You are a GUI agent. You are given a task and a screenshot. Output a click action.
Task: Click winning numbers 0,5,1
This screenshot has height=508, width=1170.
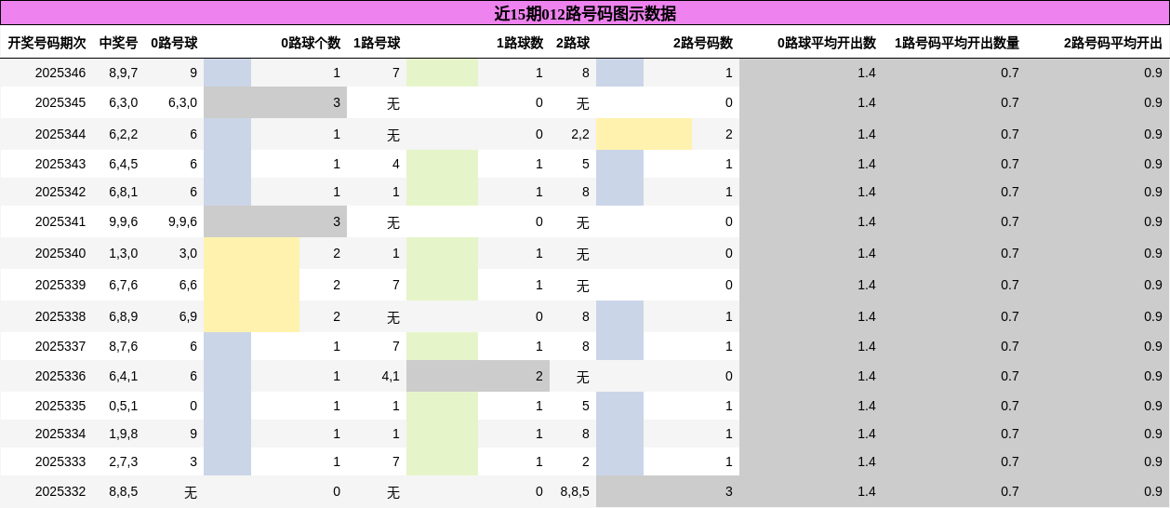point(124,406)
